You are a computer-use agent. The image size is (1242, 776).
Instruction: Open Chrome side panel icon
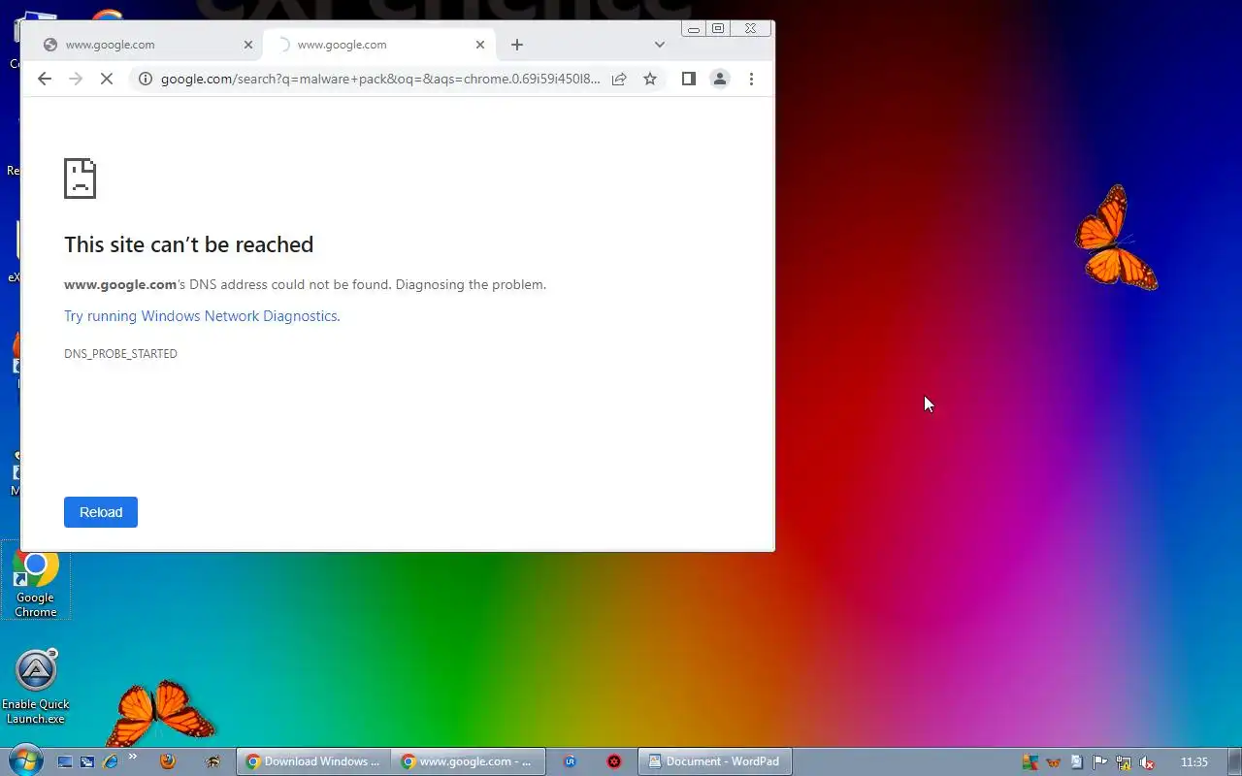click(x=688, y=79)
